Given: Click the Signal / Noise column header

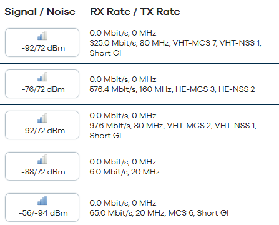Looking at the screenshot, I should click(x=40, y=12).
